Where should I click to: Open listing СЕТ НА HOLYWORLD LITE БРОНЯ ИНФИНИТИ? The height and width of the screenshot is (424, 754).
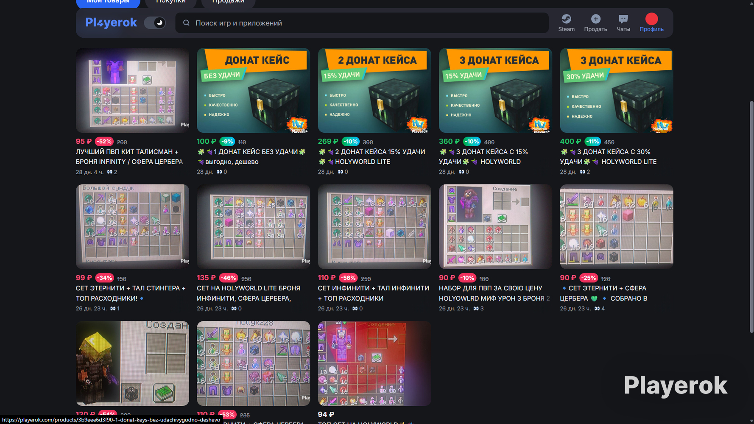(x=249, y=293)
